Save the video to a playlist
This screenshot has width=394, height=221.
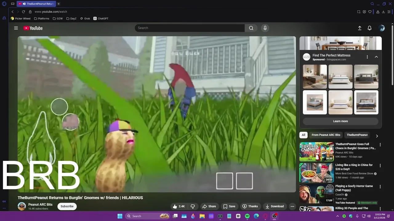[x=229, y=206]
